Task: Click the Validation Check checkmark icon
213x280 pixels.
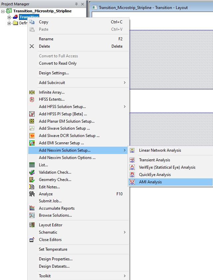Action: (x=32, y=172)
